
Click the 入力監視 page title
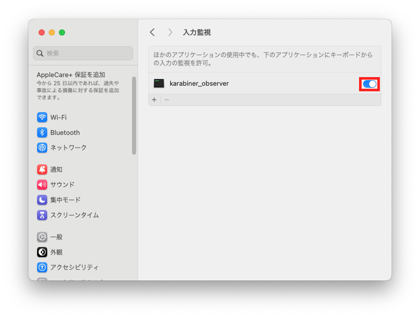pos(197,32)
